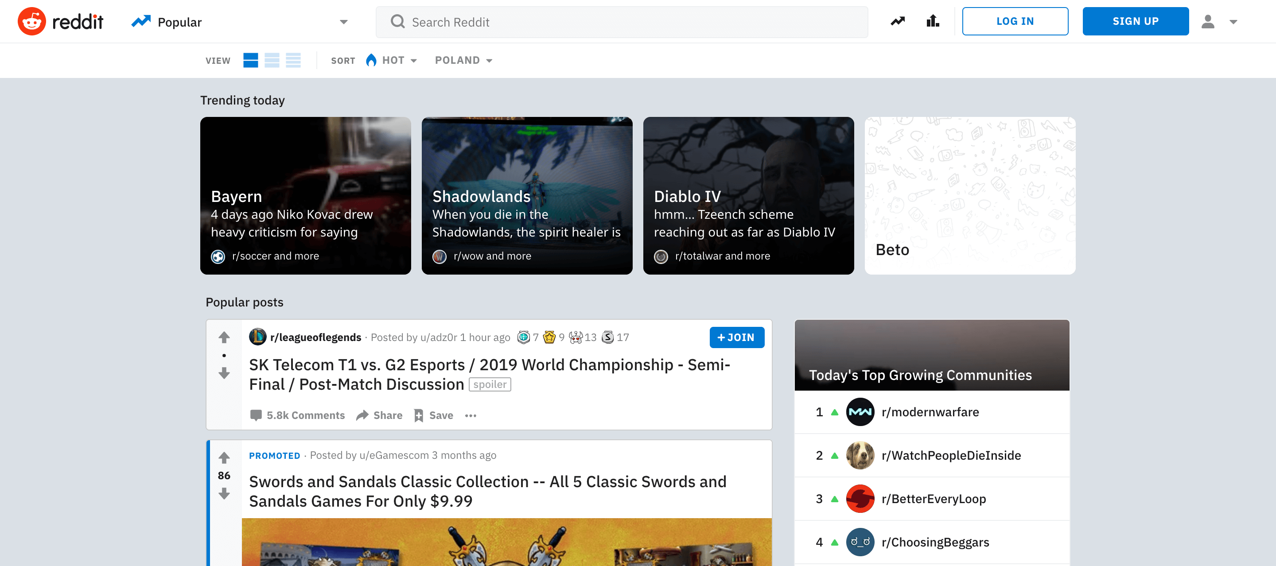Open the SK Telecom T1 vs. G2 post title
Viewport: 1276px width, 566px height.
(490, 374)
